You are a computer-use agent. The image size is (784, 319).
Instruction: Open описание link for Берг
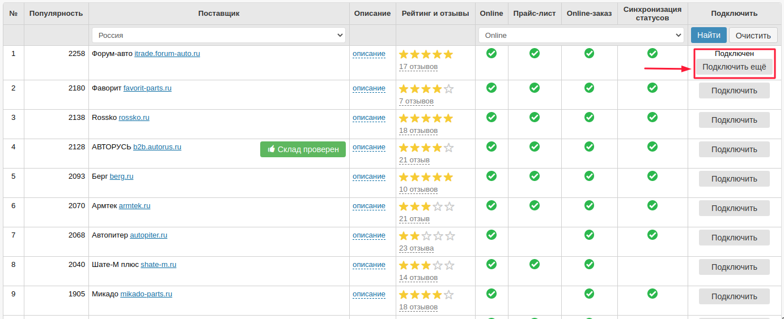click(x=369, y=176)
